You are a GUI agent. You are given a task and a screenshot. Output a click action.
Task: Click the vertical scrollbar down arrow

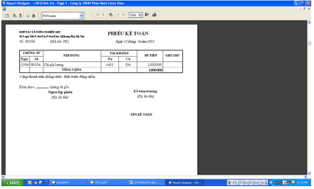tap(309, 173)
